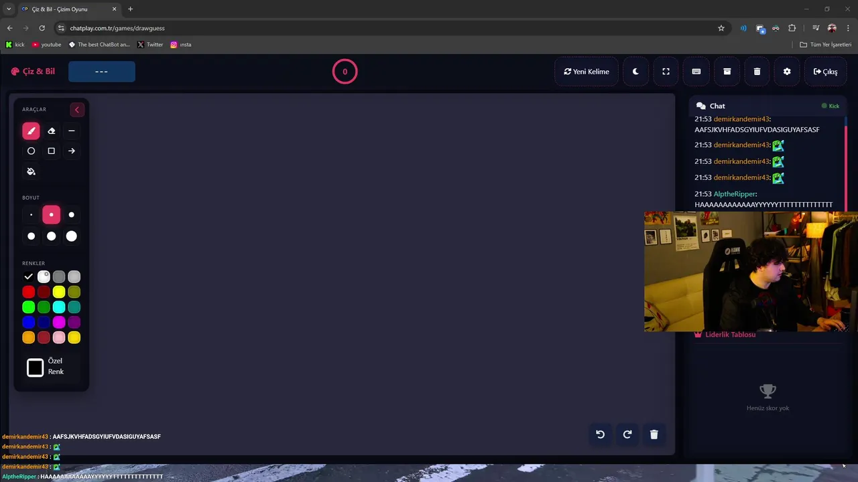Pick the magenta color swatch

pos(59,322)
